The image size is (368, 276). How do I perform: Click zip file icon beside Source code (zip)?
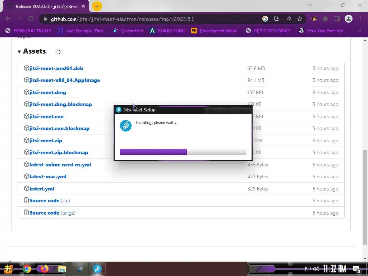click(x=26, y=201)
